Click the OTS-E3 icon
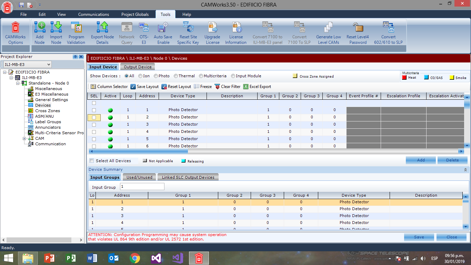This screenshot has height=265, width=471. 143,27
